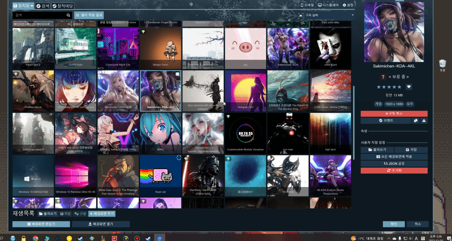This screenshot has height=241, width=452.
Task: Click the JSON 공유 button
Action: point(394,163)
